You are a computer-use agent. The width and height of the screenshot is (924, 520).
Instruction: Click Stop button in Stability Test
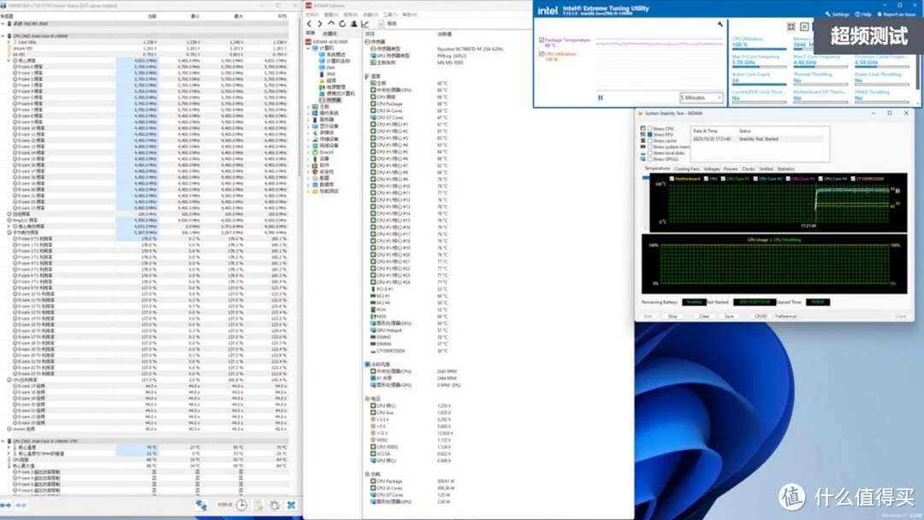(x=672, y=316)
